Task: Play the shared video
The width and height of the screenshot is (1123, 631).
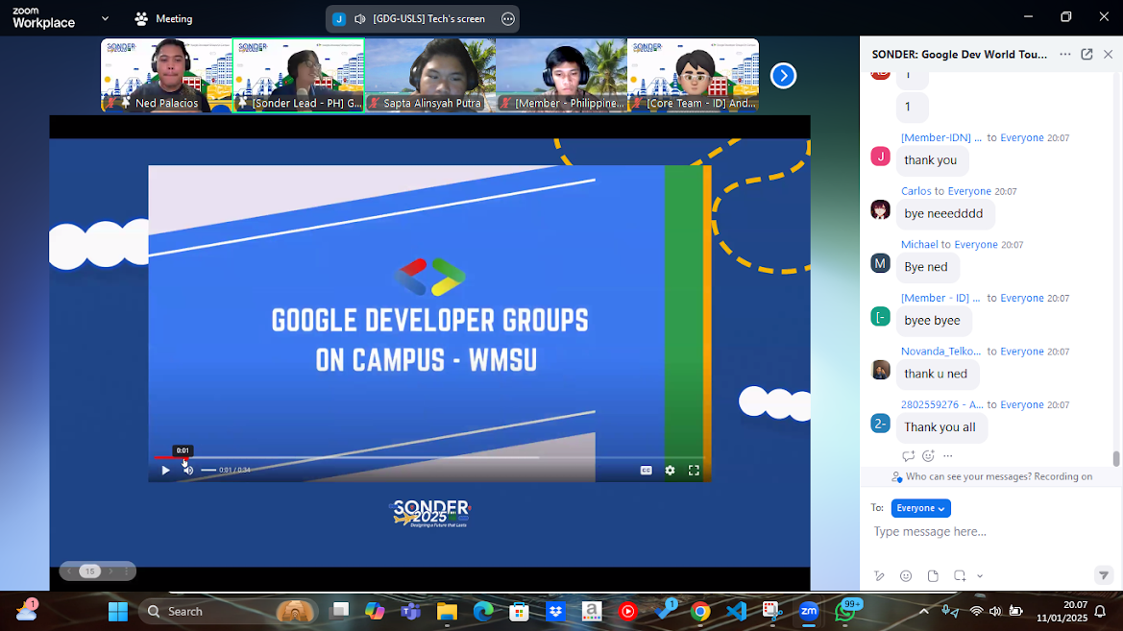Action: [x=165, y=471]
